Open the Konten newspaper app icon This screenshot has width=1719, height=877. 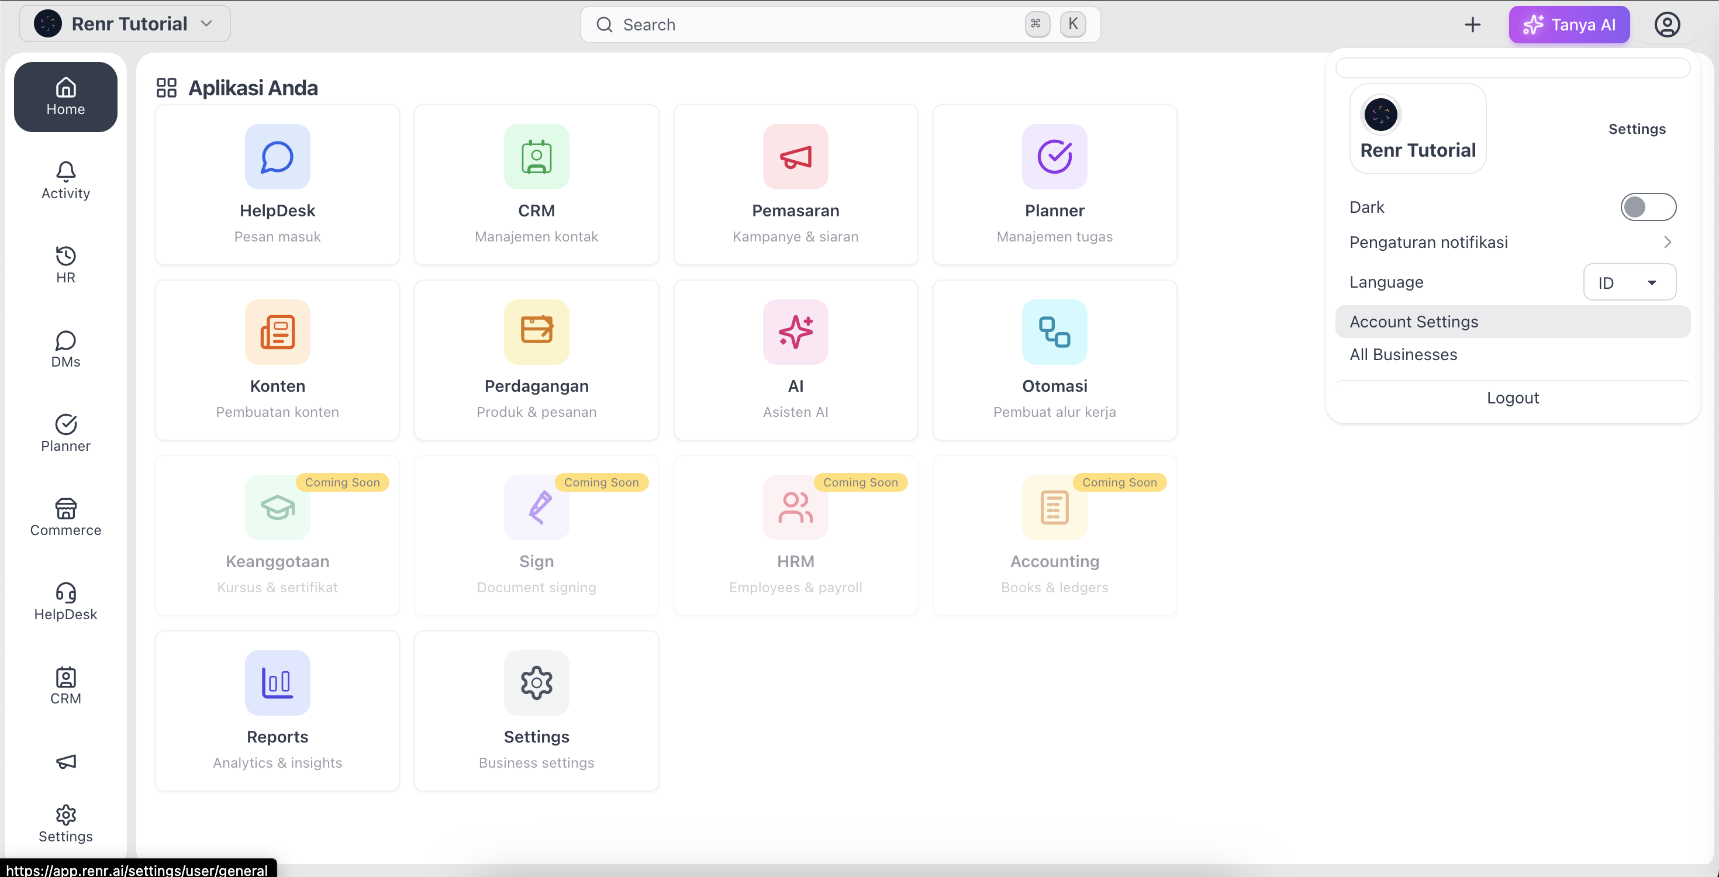coord(277,332)
